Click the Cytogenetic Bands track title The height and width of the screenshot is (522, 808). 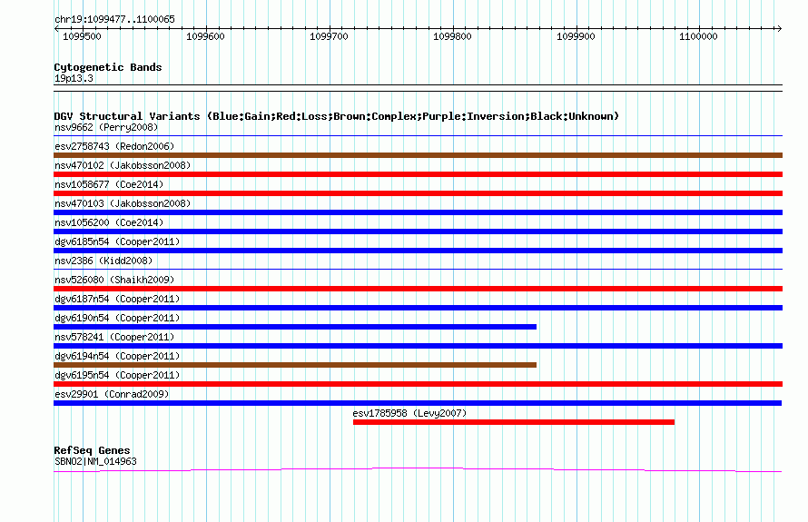[x=108, y=67]
